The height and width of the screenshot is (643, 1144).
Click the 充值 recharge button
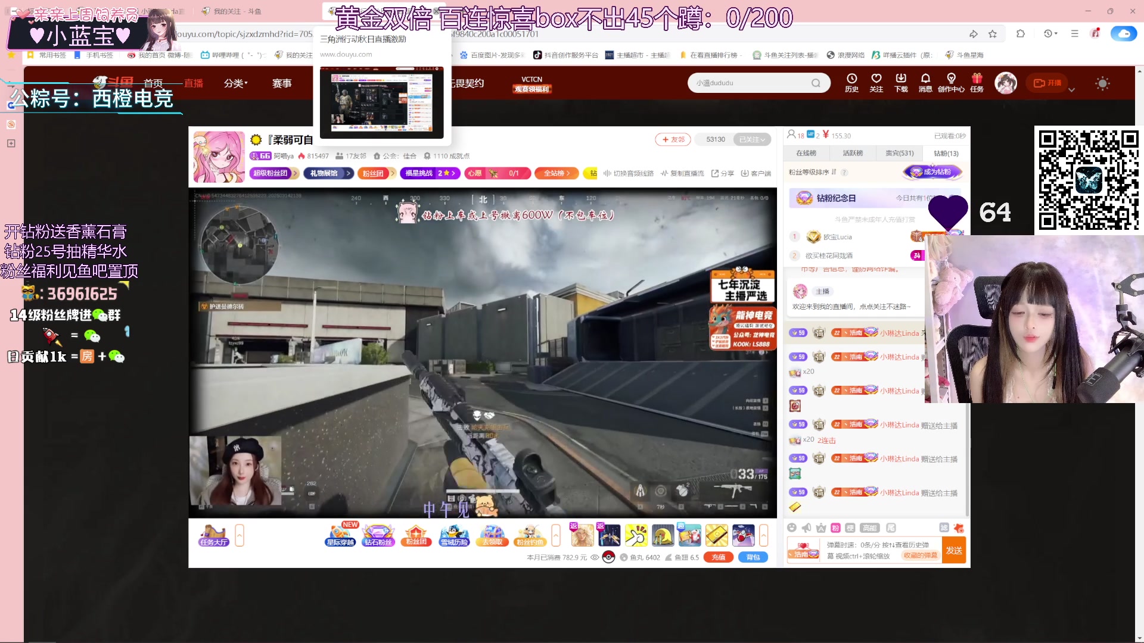point(719,557)
